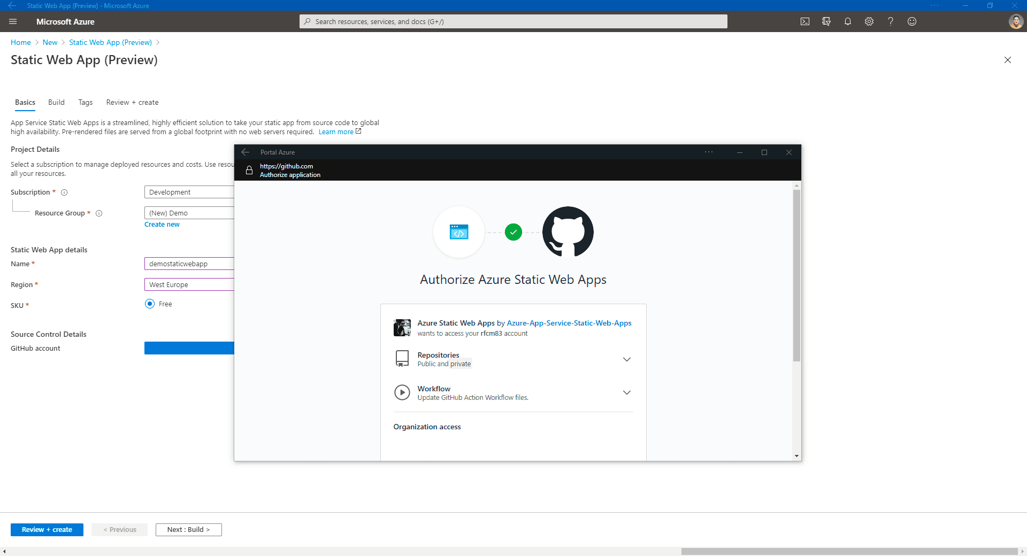Open the Subscription dropdown showing Development
1027x556 pixels.
click(x=189, y=192)
